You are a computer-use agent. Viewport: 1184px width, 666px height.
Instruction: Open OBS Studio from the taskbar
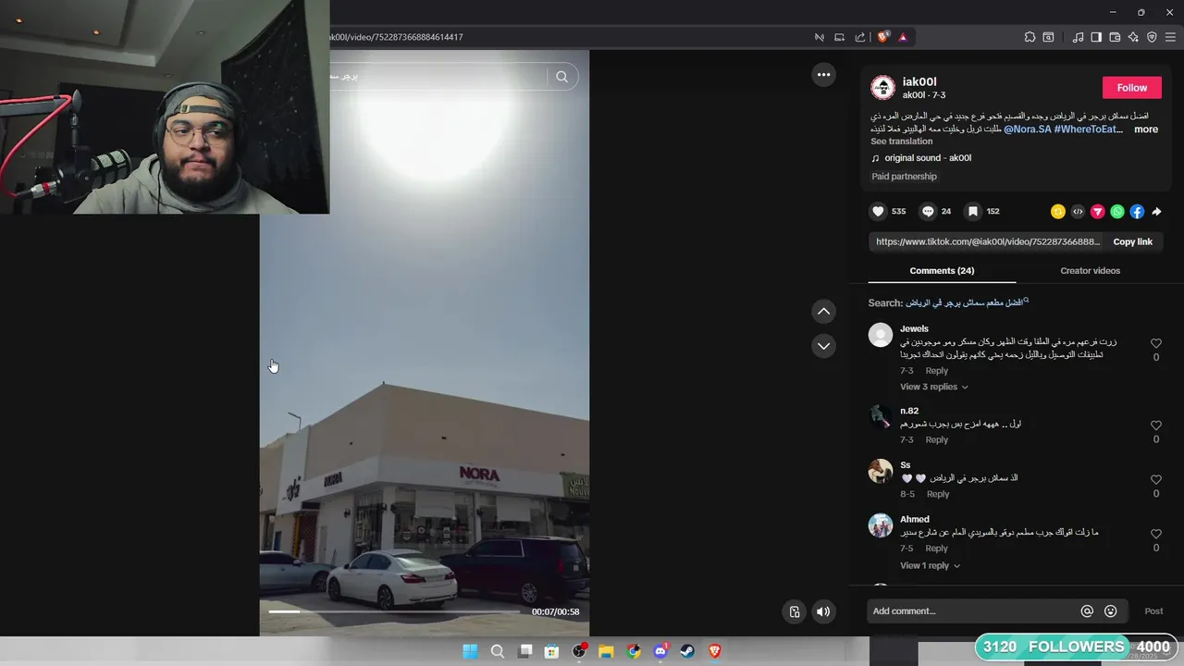579,651
